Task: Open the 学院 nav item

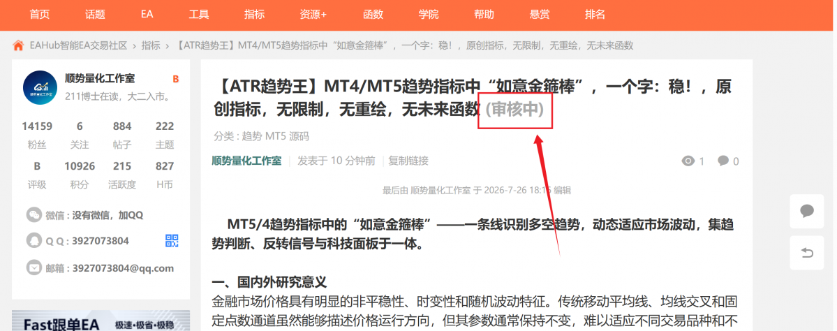Action: [429, 15]
